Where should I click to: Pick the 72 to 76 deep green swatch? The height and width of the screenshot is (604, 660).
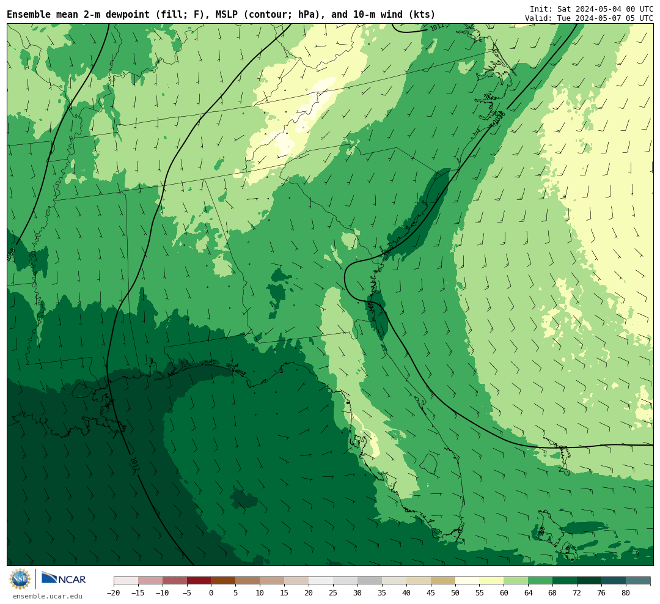590,581
